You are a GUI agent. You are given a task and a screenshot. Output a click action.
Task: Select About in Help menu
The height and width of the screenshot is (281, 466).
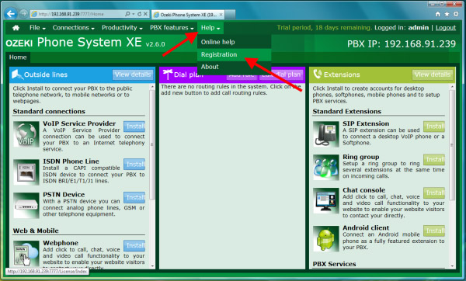[x=235, y=67]
